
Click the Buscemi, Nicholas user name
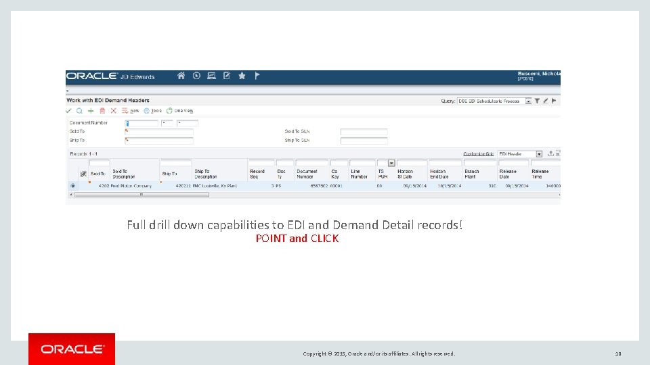(539, 74)
